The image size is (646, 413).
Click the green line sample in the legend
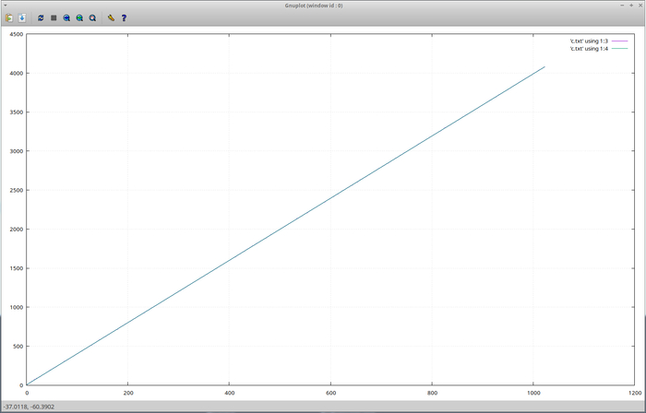tap(619, 48)
